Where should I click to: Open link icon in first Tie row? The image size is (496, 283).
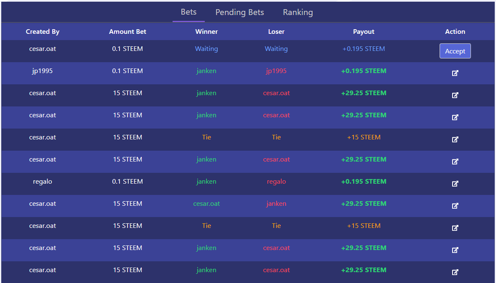click(x=455, y=139)
